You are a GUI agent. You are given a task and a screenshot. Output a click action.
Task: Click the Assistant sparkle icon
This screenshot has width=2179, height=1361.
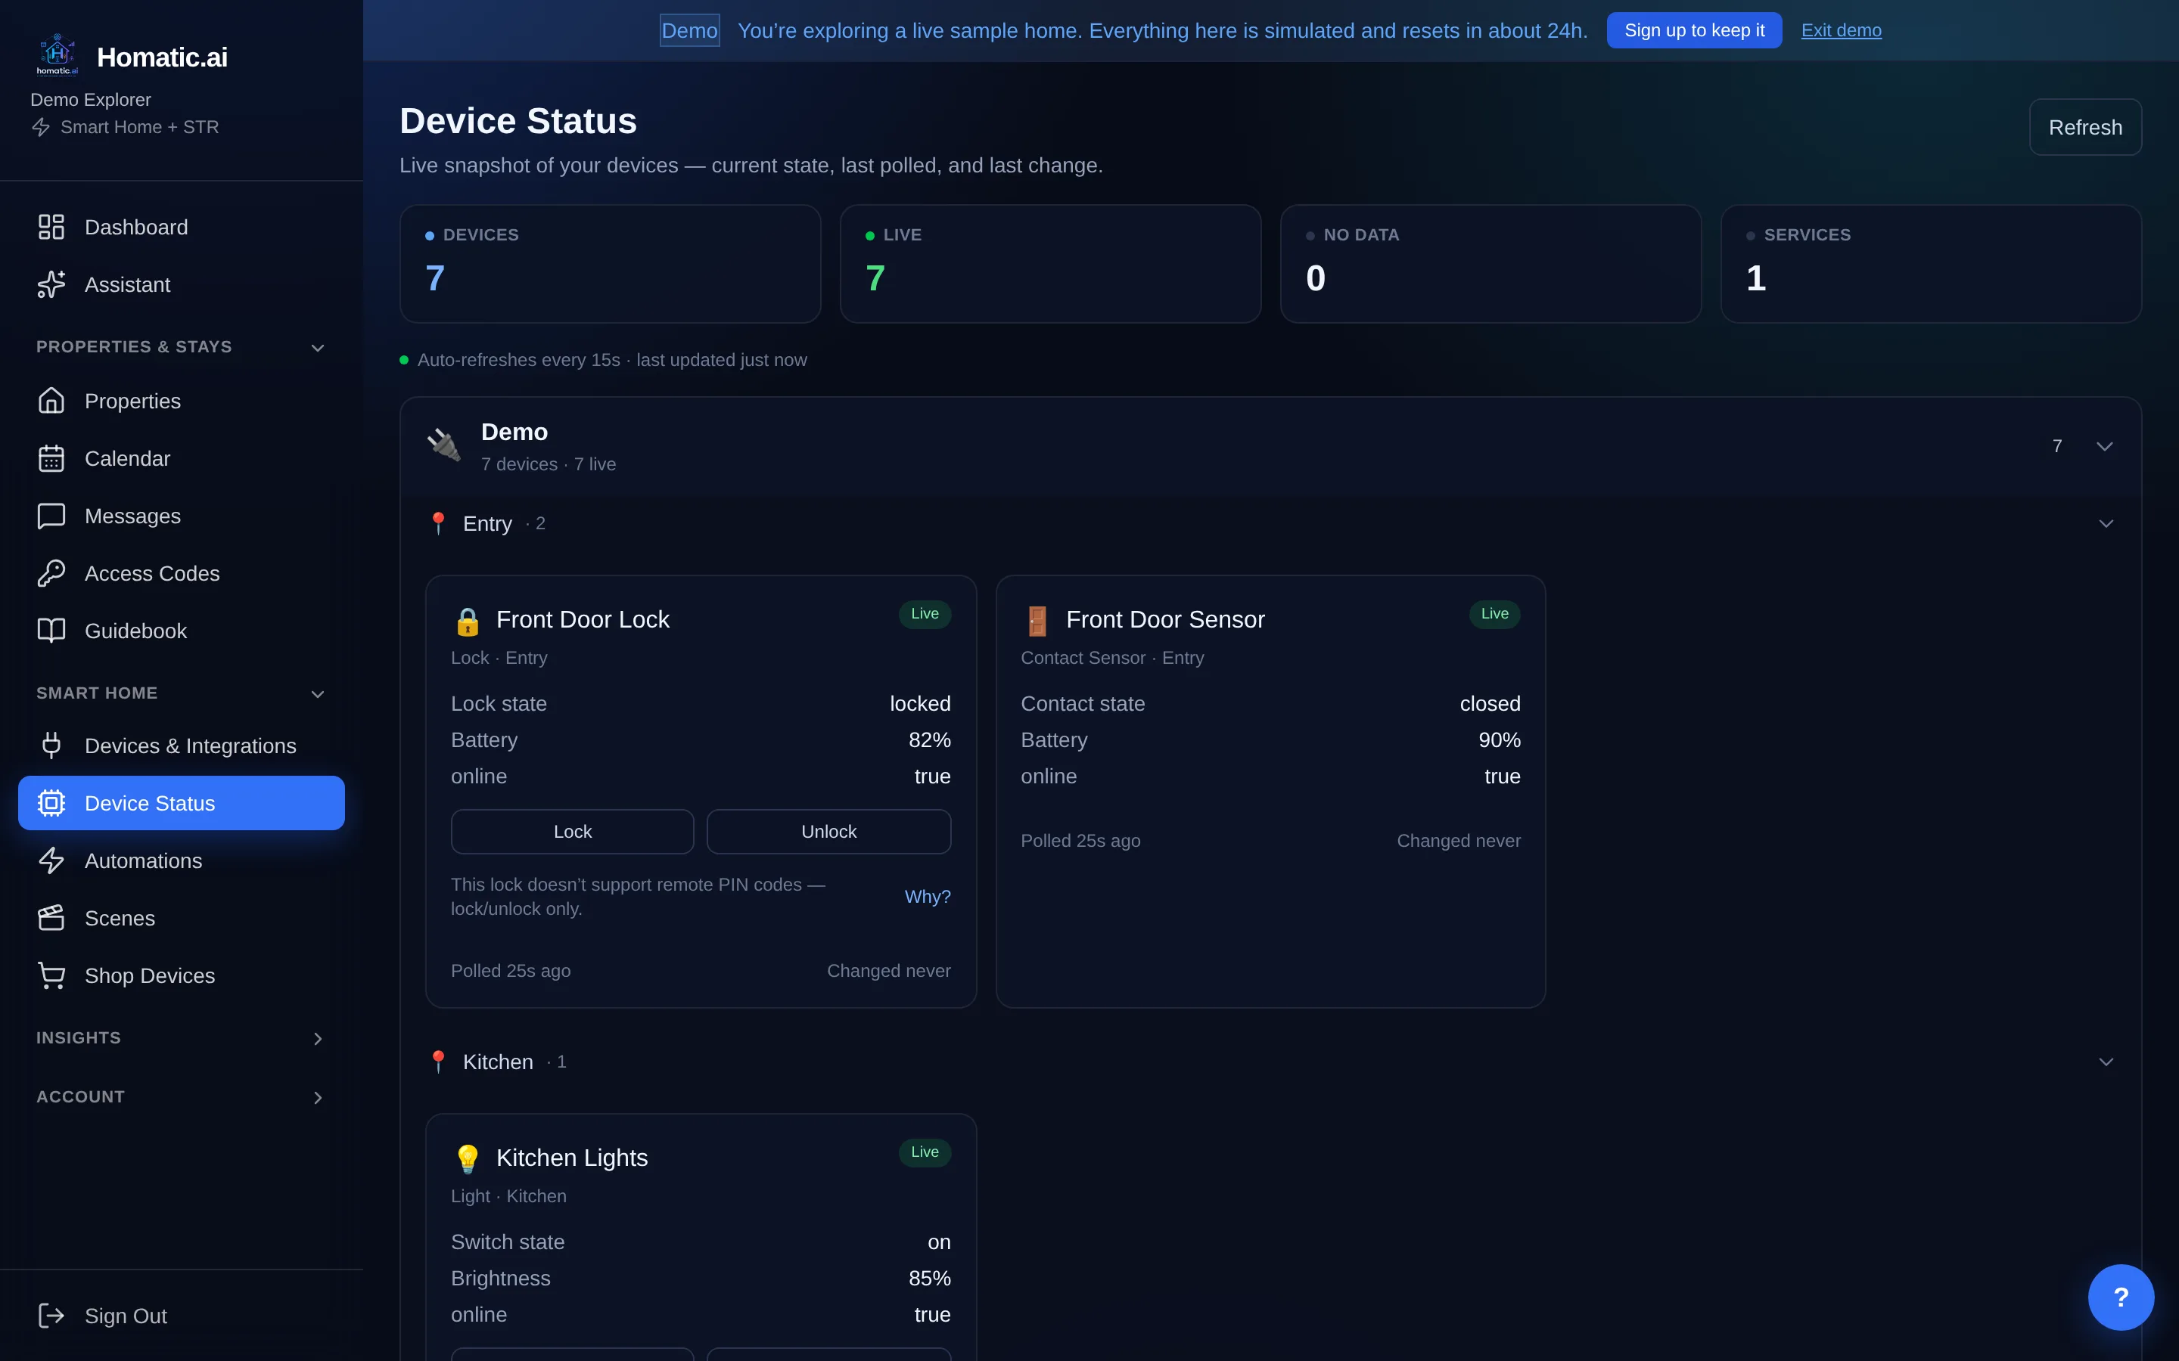click(x=51, y=284)
